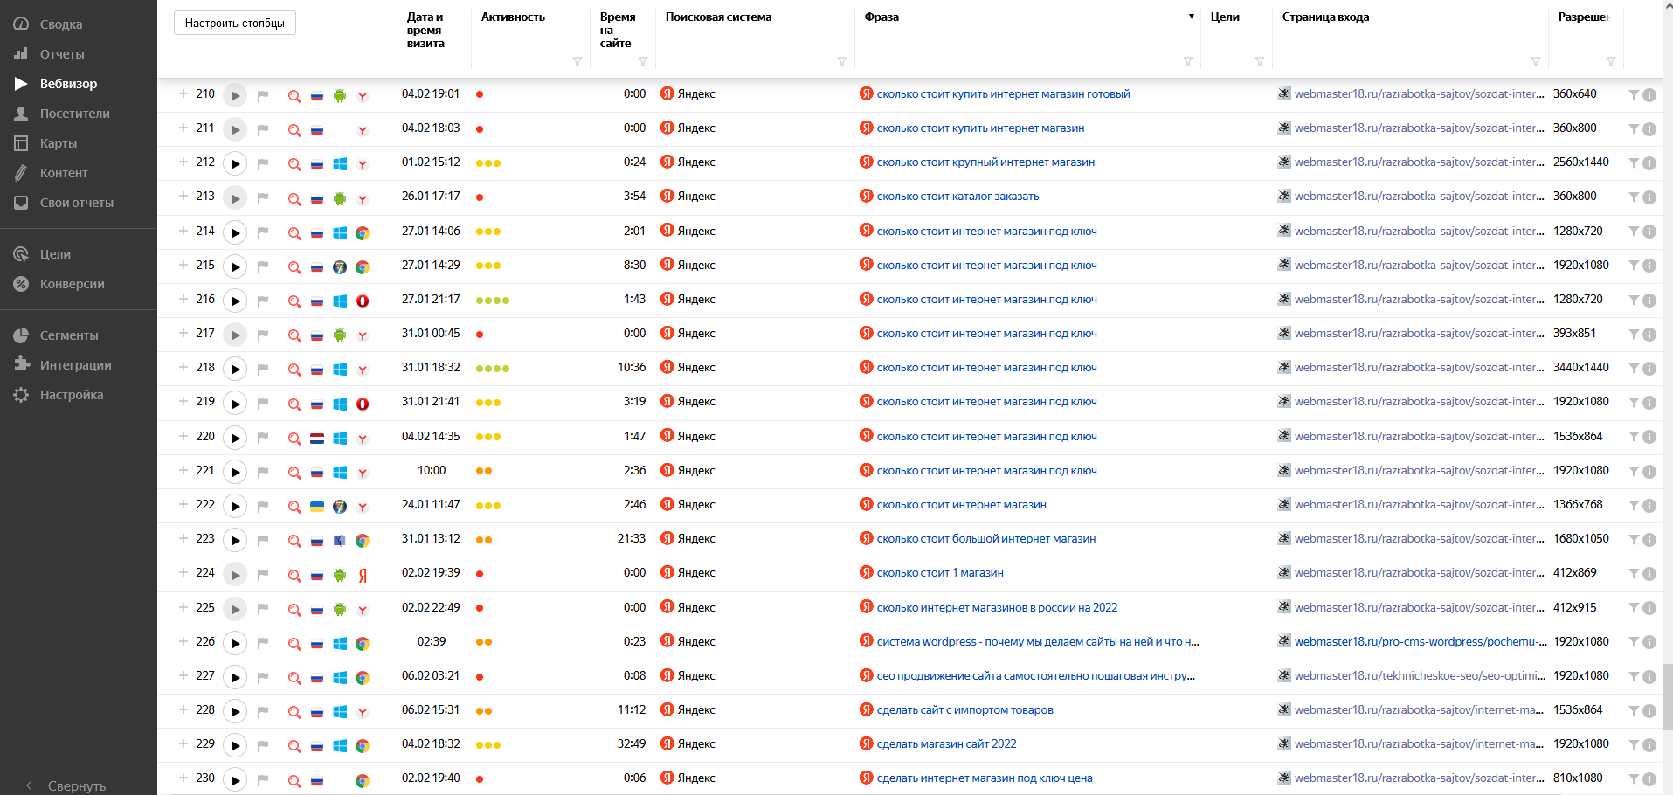Open filter for Поисковая система column

pyautogui.click(x=841, y=61)
